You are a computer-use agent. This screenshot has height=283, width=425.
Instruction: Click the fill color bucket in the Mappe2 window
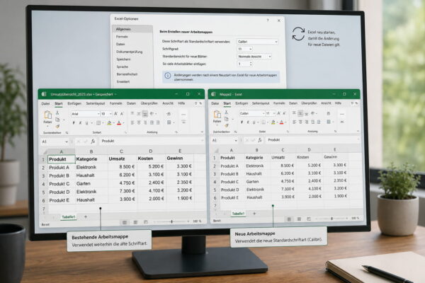(273, 122)
